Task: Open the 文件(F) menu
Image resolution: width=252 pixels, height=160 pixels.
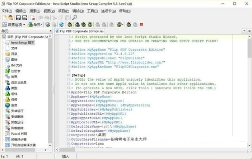Action: coord(7,11)
